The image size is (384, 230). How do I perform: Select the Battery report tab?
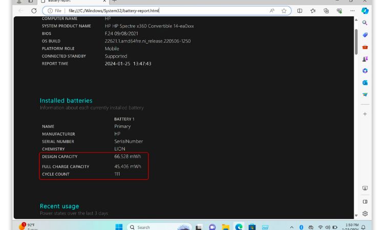tap(73, 1)
